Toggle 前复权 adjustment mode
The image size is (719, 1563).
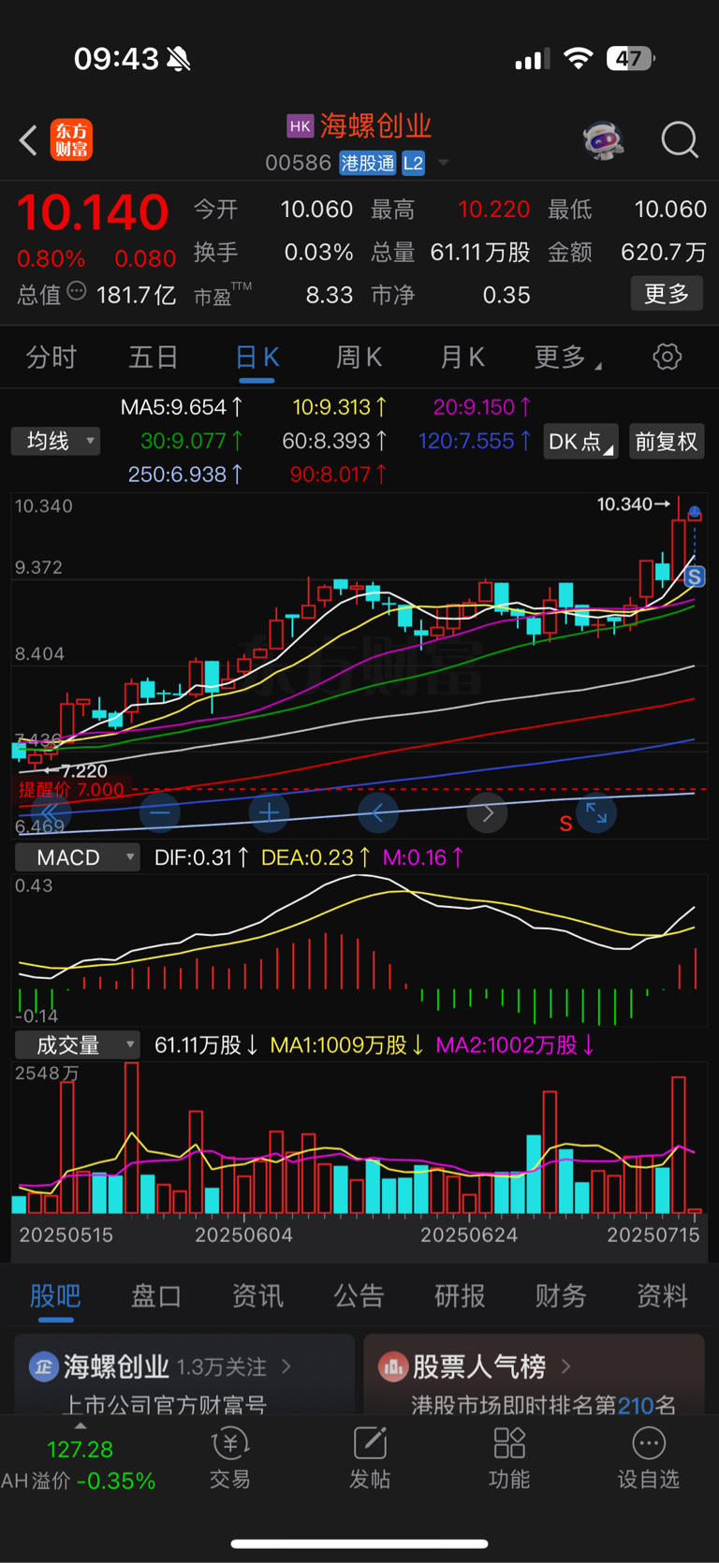point(666,442)
